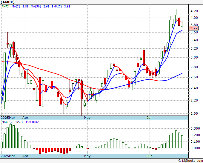
Task: Click Jun on MACD date axis
Action: click(x=150, y=156)
